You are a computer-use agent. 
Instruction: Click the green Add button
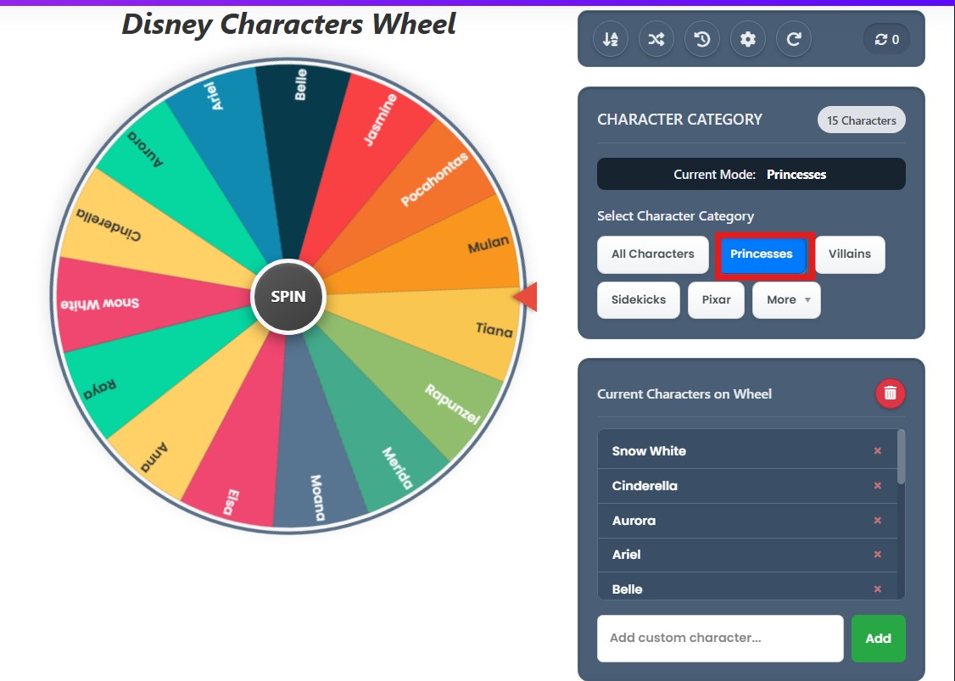tap(878, 639)
